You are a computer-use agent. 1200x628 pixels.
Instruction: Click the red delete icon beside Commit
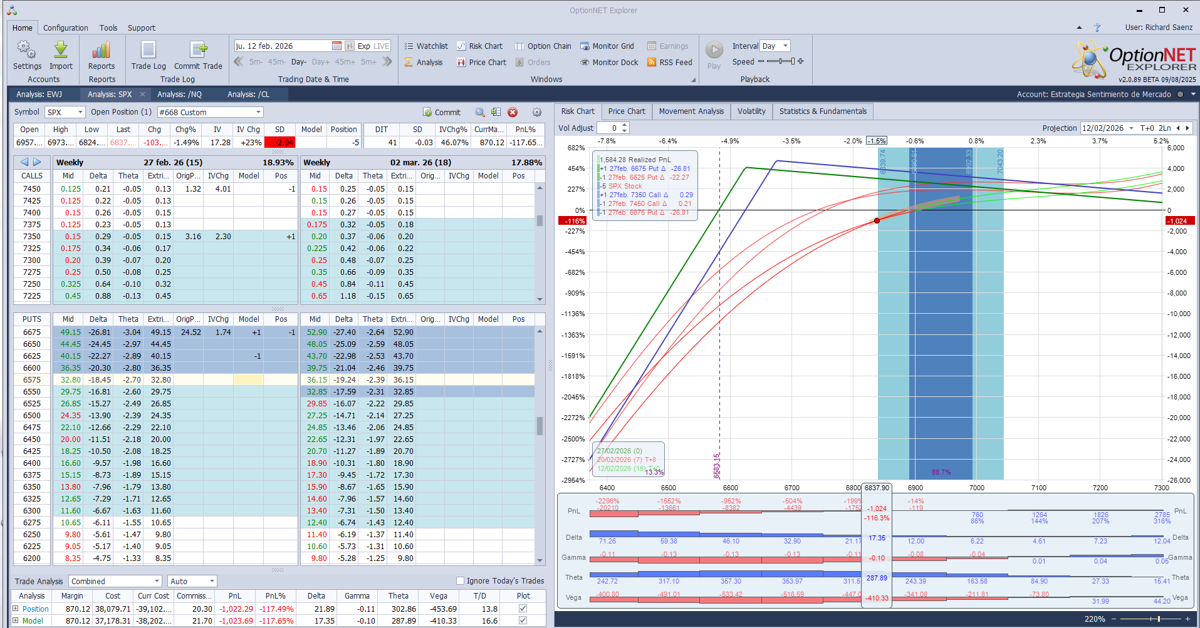coord(513,112)
